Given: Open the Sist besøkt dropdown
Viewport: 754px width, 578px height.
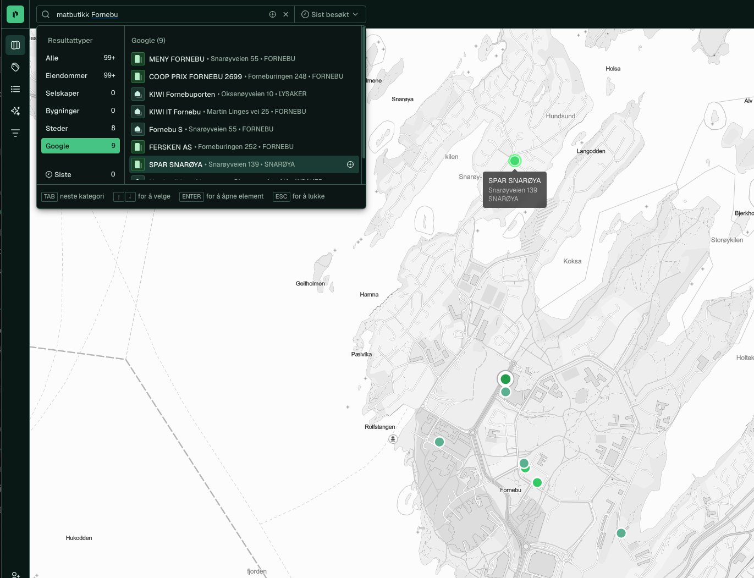Looking at the screenshot, I should [330, 14].
